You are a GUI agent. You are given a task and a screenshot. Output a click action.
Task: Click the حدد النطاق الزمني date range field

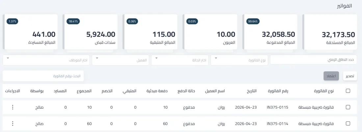click(314, 60)
